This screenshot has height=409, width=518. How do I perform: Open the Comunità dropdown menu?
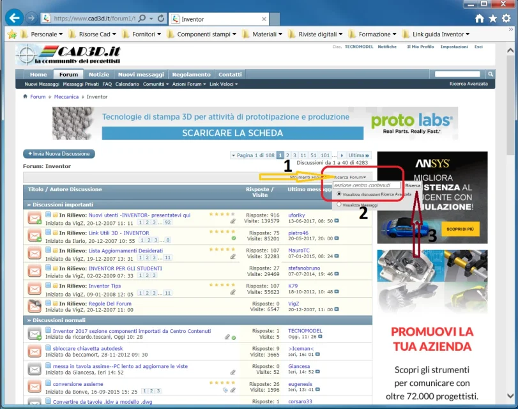click(156, 84)
